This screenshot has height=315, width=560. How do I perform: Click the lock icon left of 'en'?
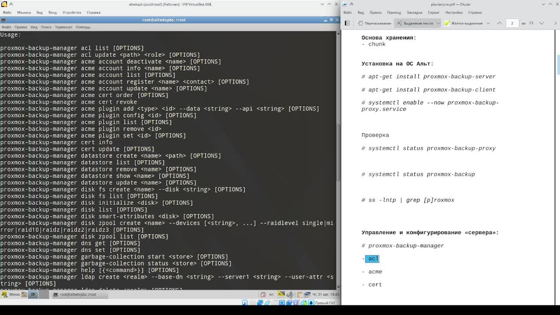point(263,294)
